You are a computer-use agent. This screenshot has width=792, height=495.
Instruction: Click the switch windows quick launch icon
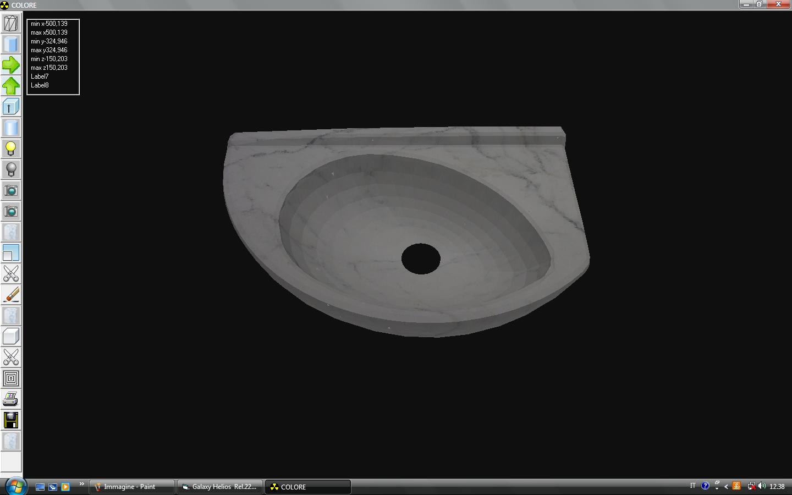[x=53, y=487]
